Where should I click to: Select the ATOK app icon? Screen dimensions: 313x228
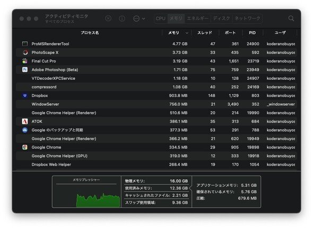25,121
